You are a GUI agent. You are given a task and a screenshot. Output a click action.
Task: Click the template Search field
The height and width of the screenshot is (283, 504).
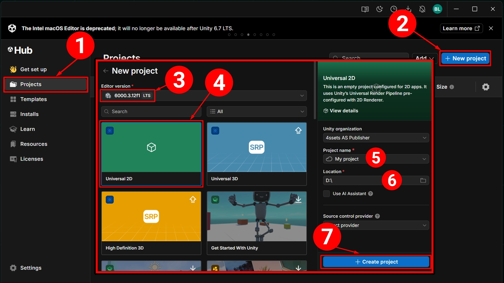coord(151,112)
